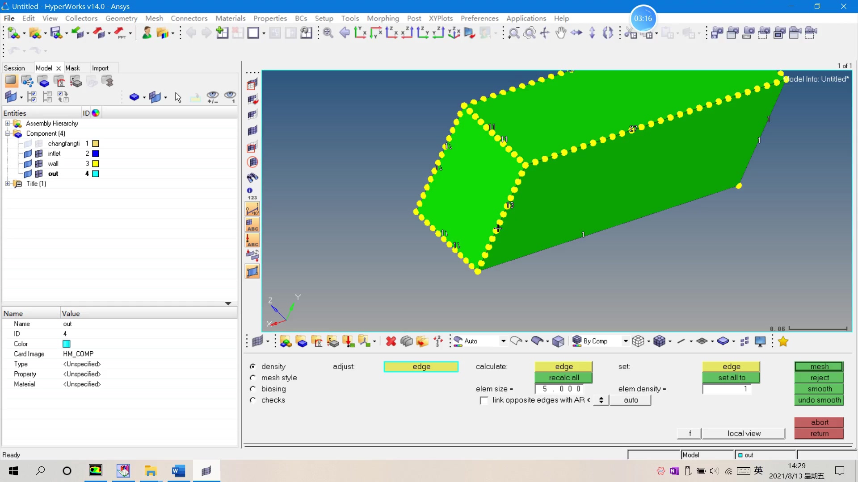The image size is (858, 482).
Task: Open the Auto selection mode dropdown
Action: click(503, 341)
